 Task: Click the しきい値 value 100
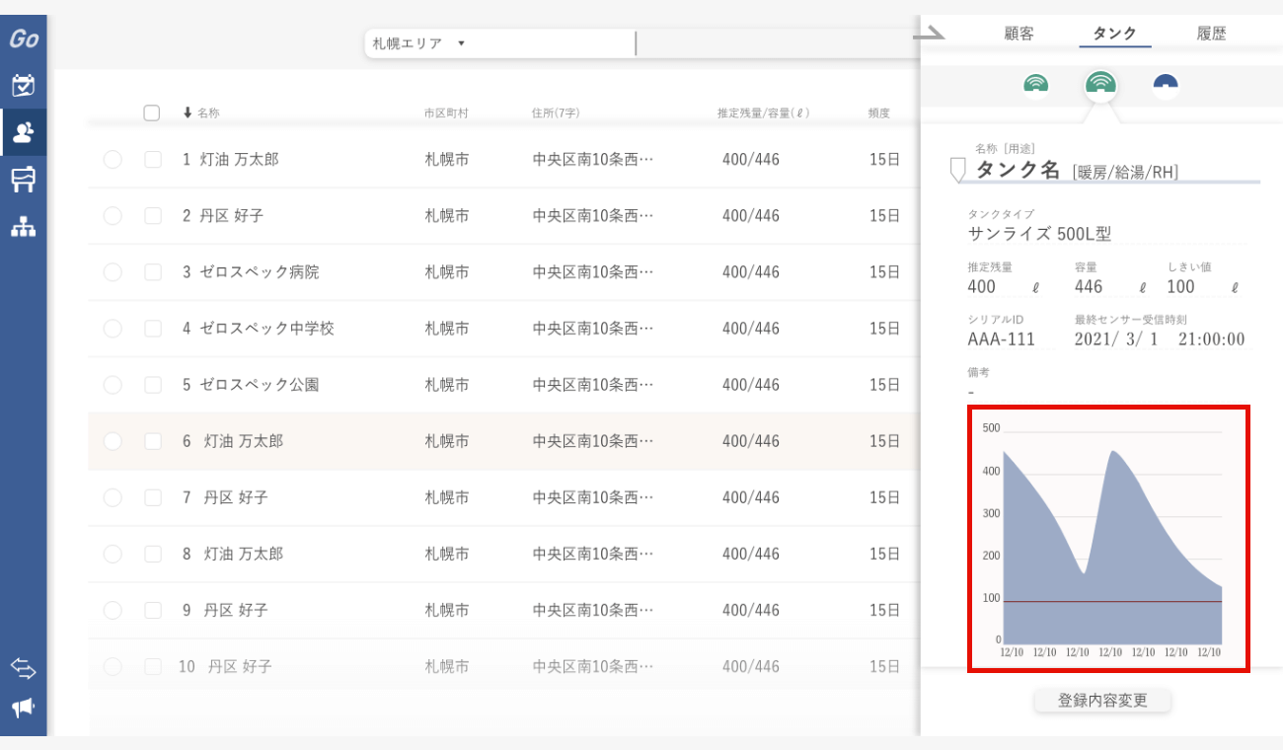(x=1180, y=287)
